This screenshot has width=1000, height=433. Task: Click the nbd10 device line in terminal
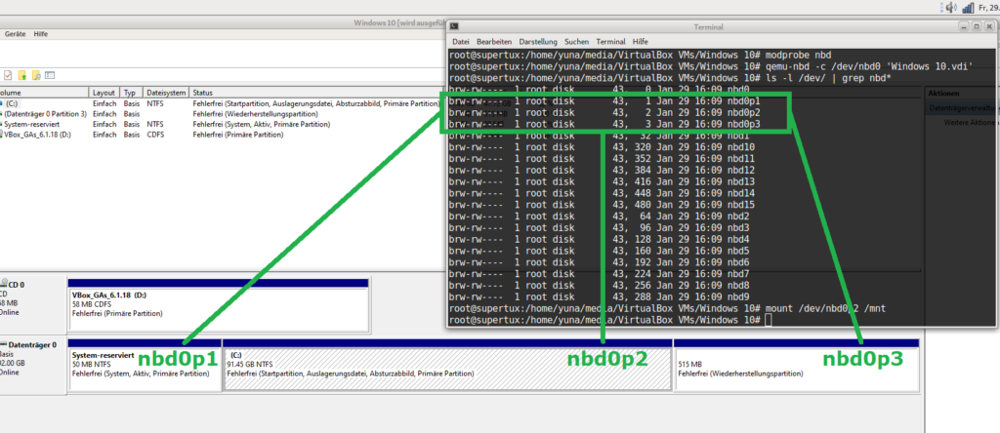(x=602, y=147)
